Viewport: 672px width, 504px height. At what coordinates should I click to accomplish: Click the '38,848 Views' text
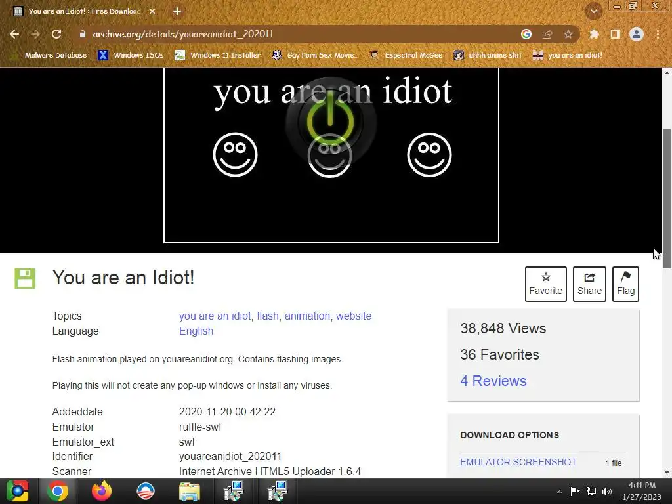(503, 328)
